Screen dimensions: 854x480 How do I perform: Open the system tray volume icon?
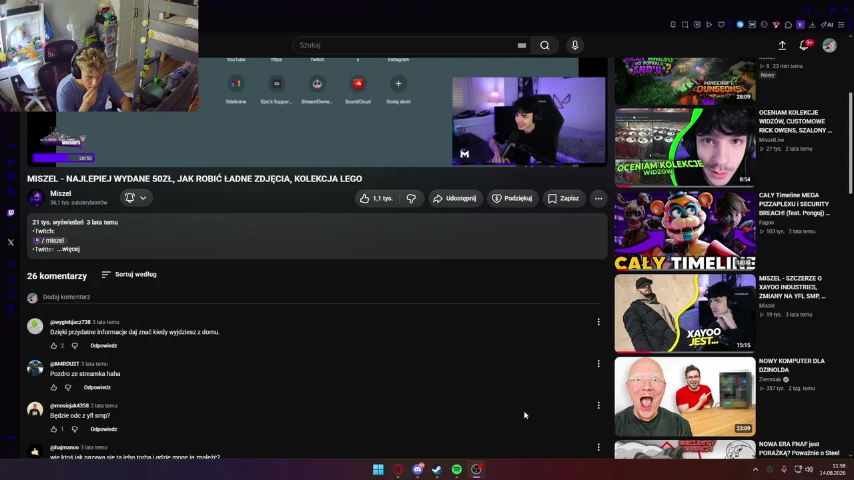pos(809,469)
